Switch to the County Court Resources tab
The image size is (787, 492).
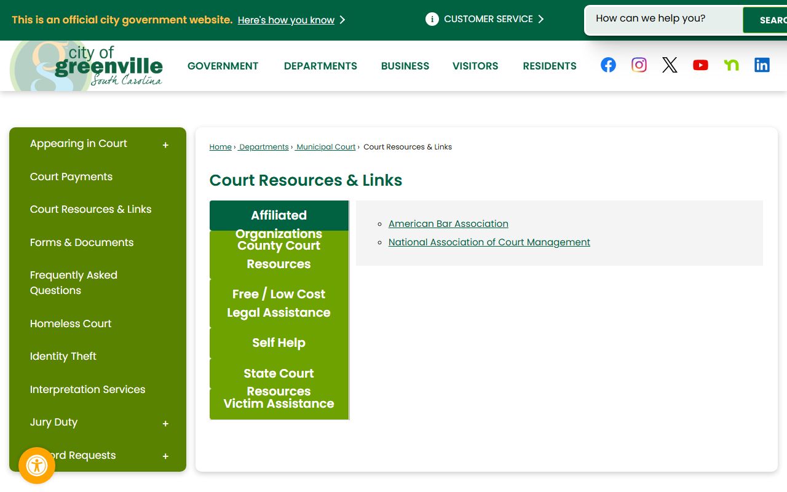click(279, 255)
